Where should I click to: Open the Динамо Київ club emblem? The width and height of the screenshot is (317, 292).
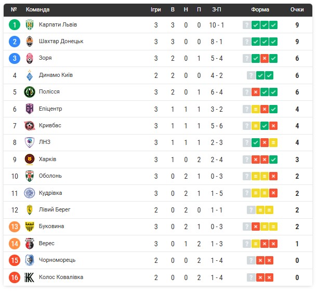30,75
